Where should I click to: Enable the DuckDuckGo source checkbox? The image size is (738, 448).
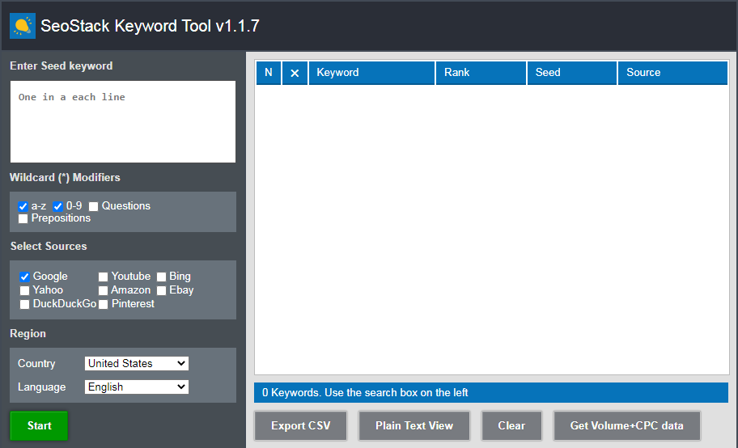pyautogui.click(x=25, y=304)
